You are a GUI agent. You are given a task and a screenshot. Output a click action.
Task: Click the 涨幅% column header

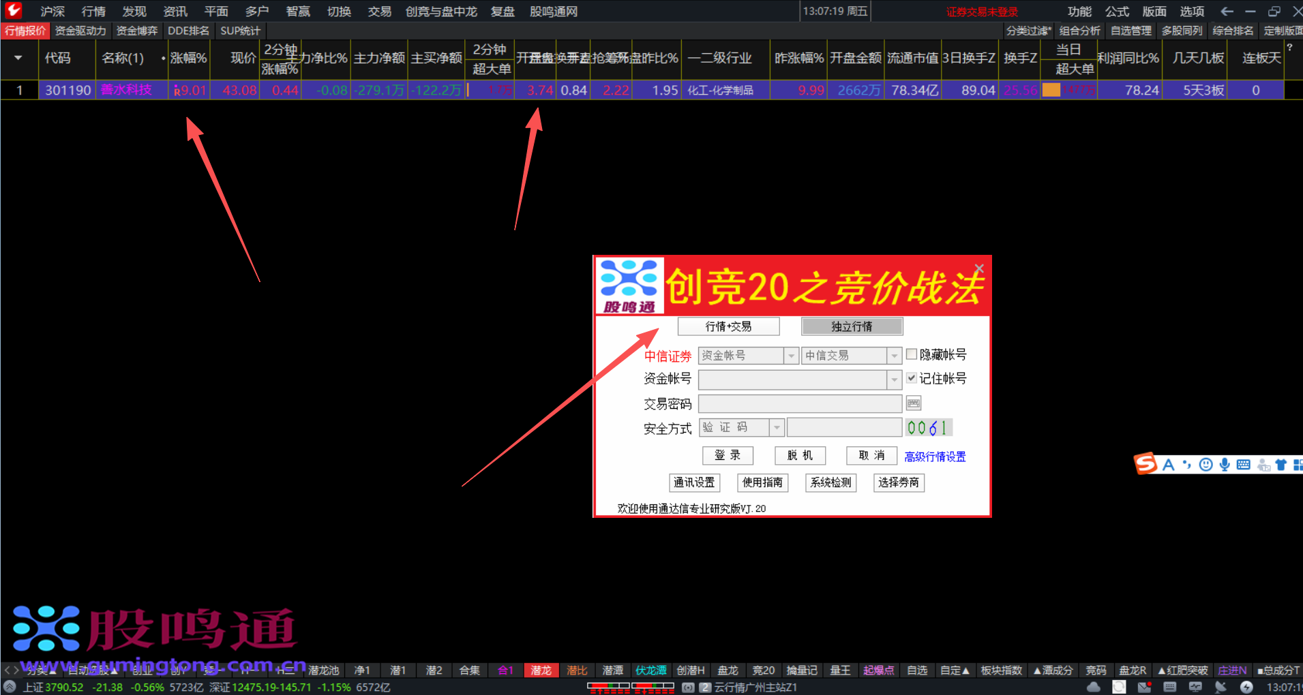188,58
